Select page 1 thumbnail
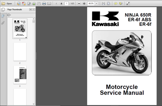The width and height of the screenshot is (162, 106). (20, 29)
